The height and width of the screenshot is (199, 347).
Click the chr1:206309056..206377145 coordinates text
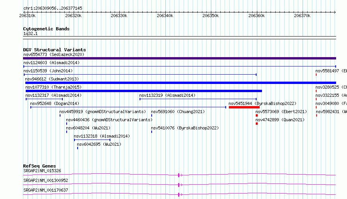53,8
